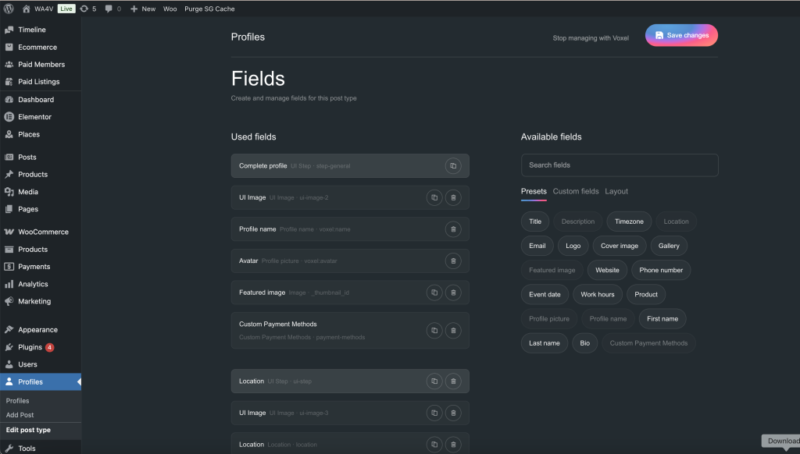Duplicate the Location UI Step field
Viewport: 800px width, 454px height.
coord(434,381)
